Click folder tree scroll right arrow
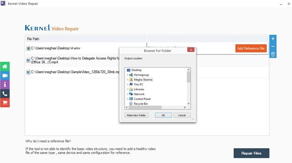Screen dimensions: 292x163 point(185,107)
